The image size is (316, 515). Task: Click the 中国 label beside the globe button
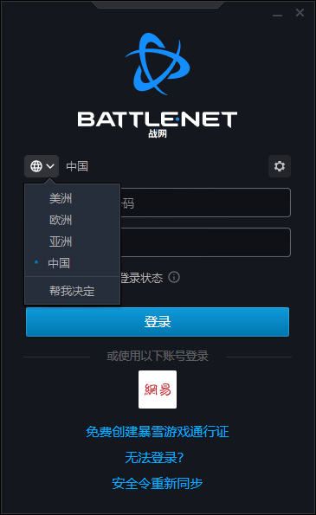77,166
